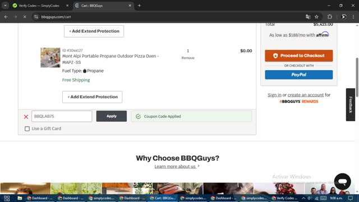
Task: Add Extend Protection for Mont Alpi pizza oven
Action: pos(92,97)
